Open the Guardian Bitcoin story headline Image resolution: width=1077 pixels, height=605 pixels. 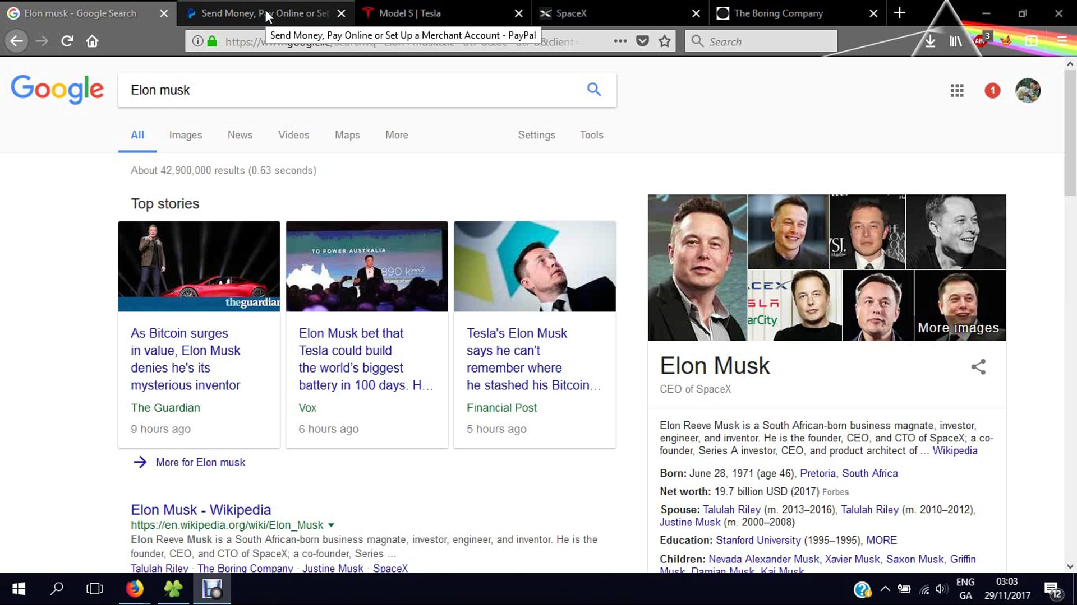(x=186, y=359)
